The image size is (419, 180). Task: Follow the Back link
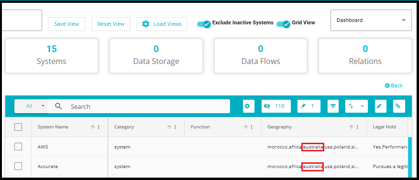pos(394,85)
